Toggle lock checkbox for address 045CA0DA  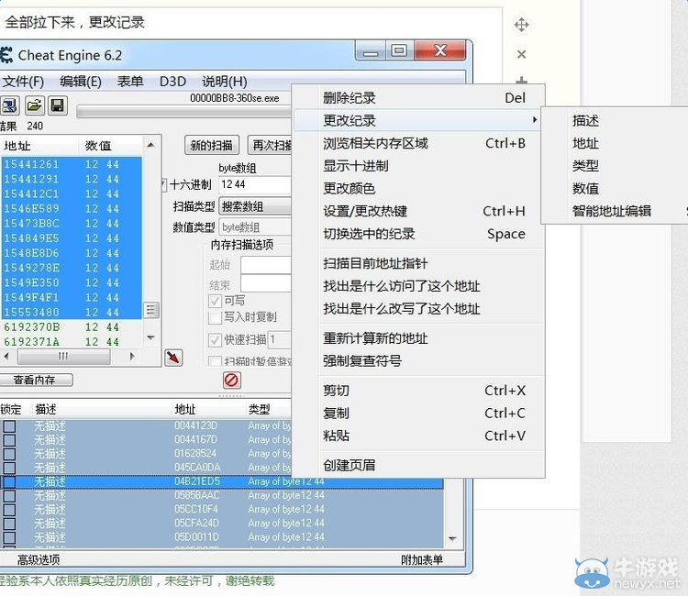click(9, 468)
